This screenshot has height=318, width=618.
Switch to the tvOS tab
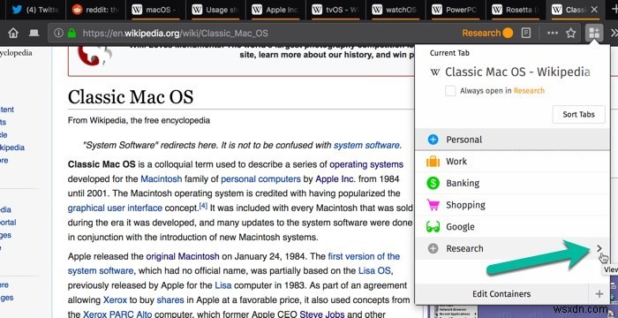click(335, 10)
